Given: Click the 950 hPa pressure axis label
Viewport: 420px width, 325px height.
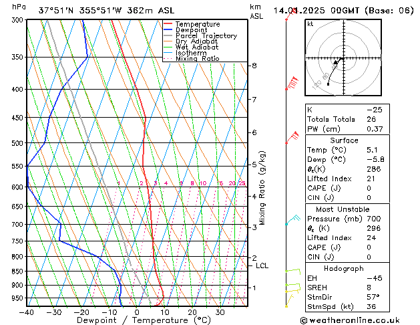Looking at the screenshot, I should pos(19,298).
